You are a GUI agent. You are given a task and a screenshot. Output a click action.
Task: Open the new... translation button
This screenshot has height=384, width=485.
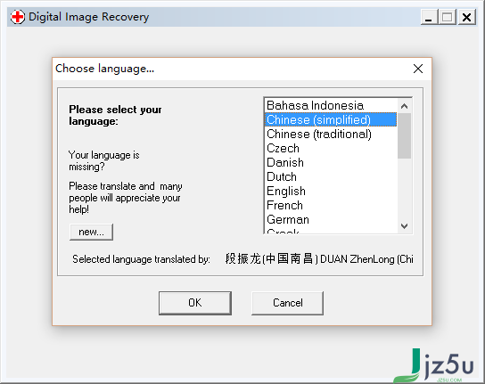(x=91, y=232)
